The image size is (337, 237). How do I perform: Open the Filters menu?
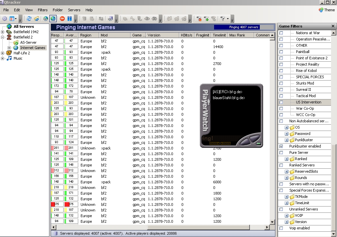click(x=42, y=10)
